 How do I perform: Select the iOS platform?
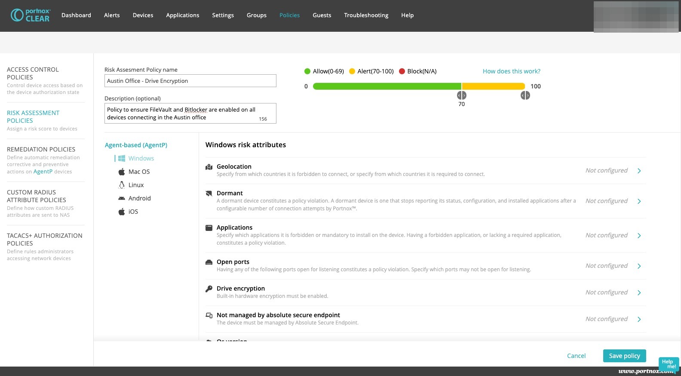(133, 212)
